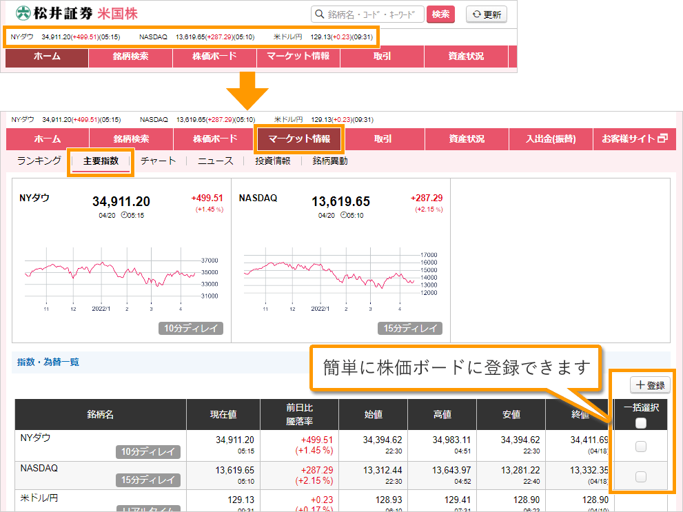Click the 指数・為替一覧 heading link
Viewport: 683px width, 512px height.
pyautogui.click(x=48, y=362)
